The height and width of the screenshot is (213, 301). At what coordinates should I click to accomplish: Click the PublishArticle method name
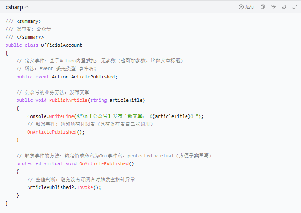pos(68,100)
